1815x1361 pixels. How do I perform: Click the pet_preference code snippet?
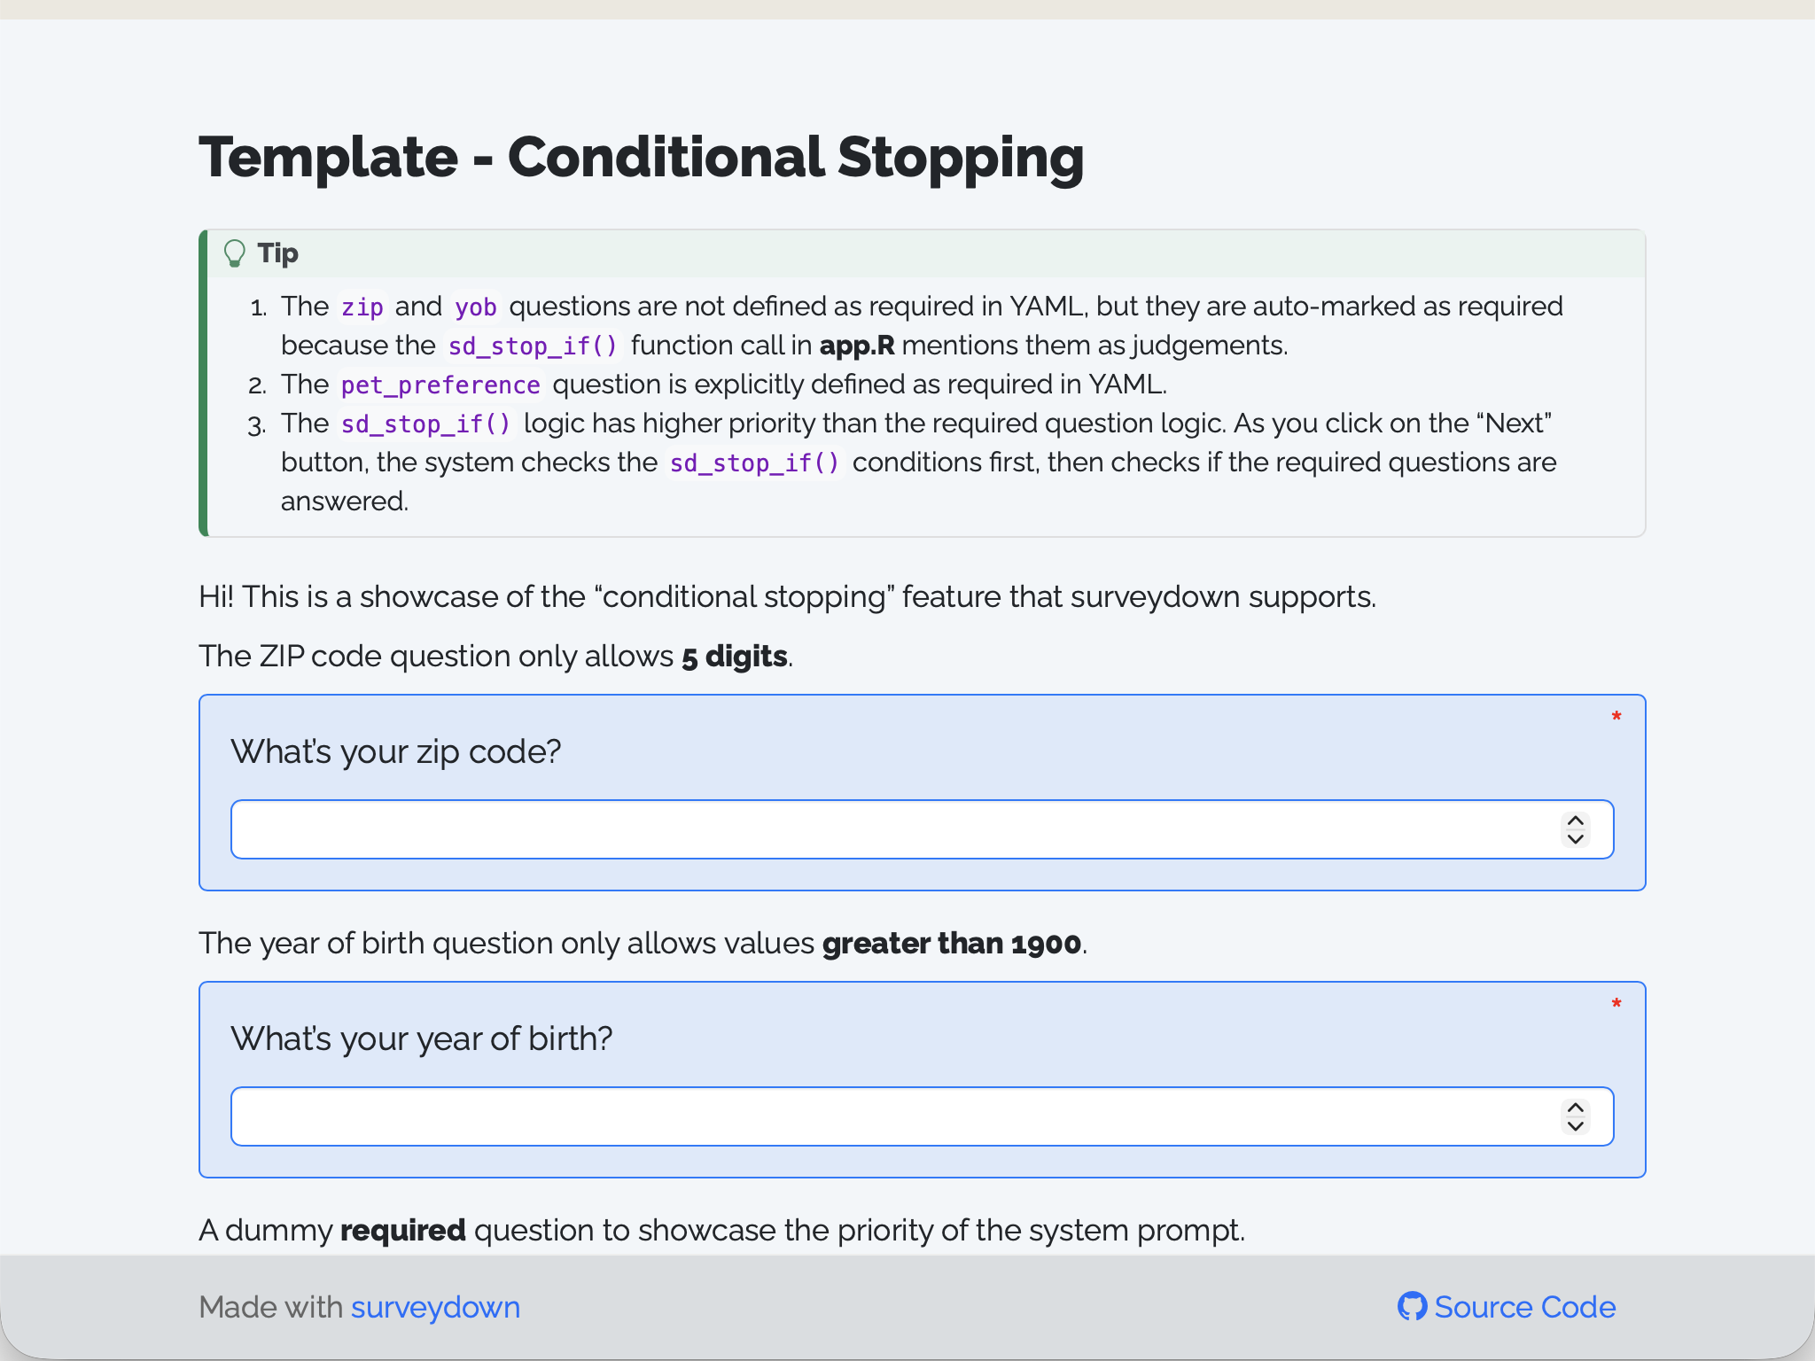(440, 385)
